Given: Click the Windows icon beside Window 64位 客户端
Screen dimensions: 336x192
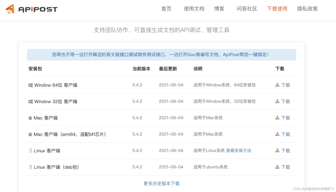Looking at the screenshot, I should point(30,85).
